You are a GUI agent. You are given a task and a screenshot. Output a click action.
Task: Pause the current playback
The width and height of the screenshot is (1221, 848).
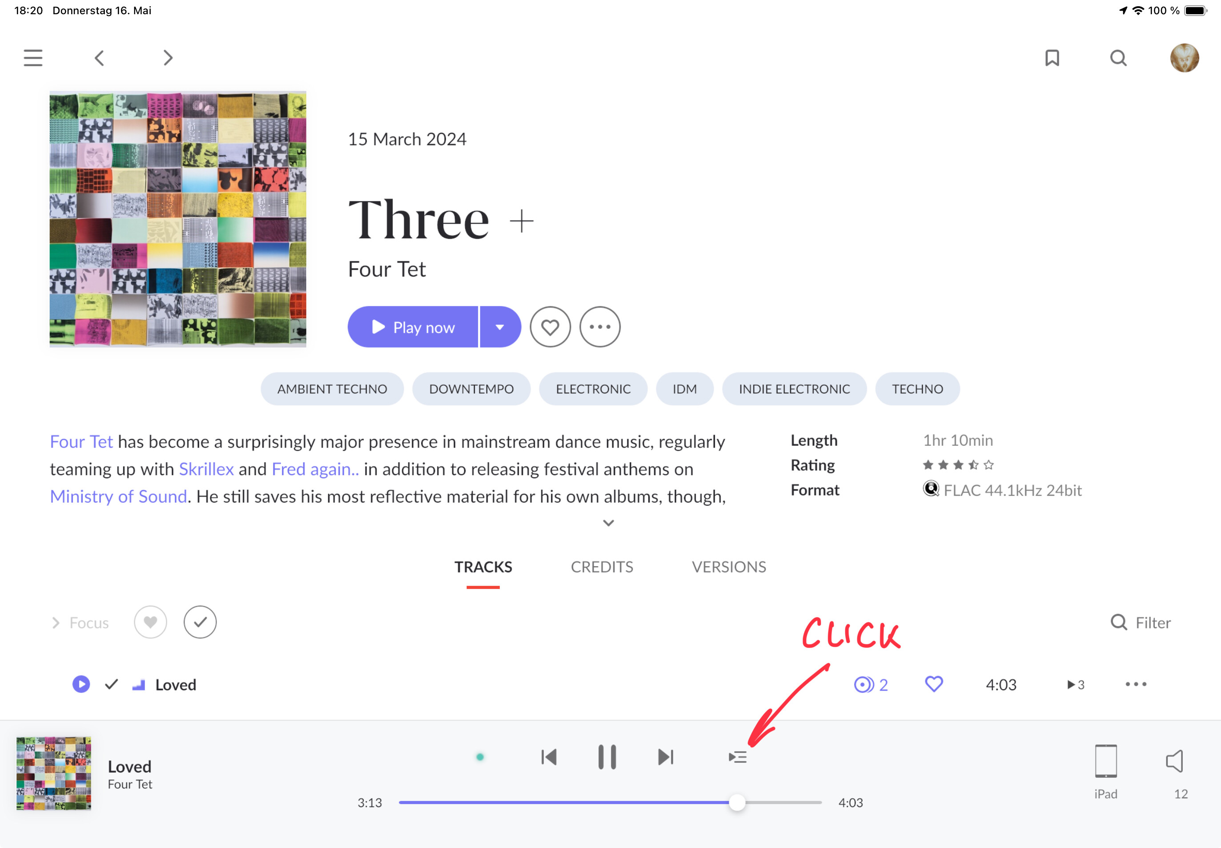pos(606,757)
